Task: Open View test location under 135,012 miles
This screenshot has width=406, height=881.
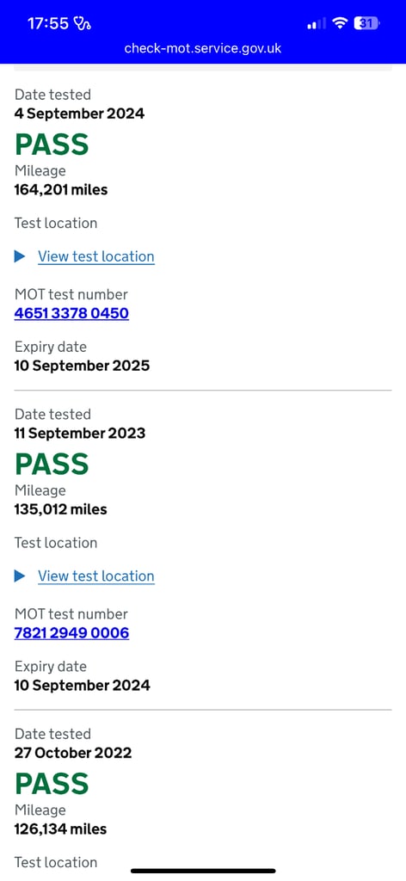Action: (96, 576)
